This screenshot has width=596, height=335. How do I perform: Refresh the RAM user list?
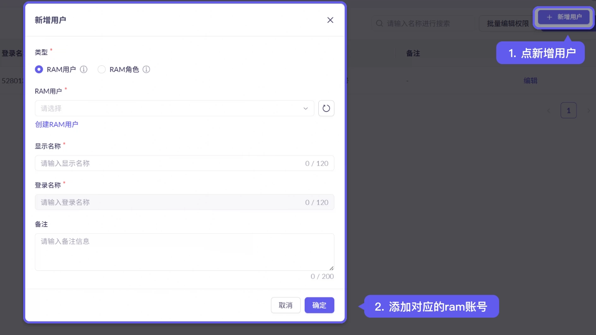click(x=326, y=108)
